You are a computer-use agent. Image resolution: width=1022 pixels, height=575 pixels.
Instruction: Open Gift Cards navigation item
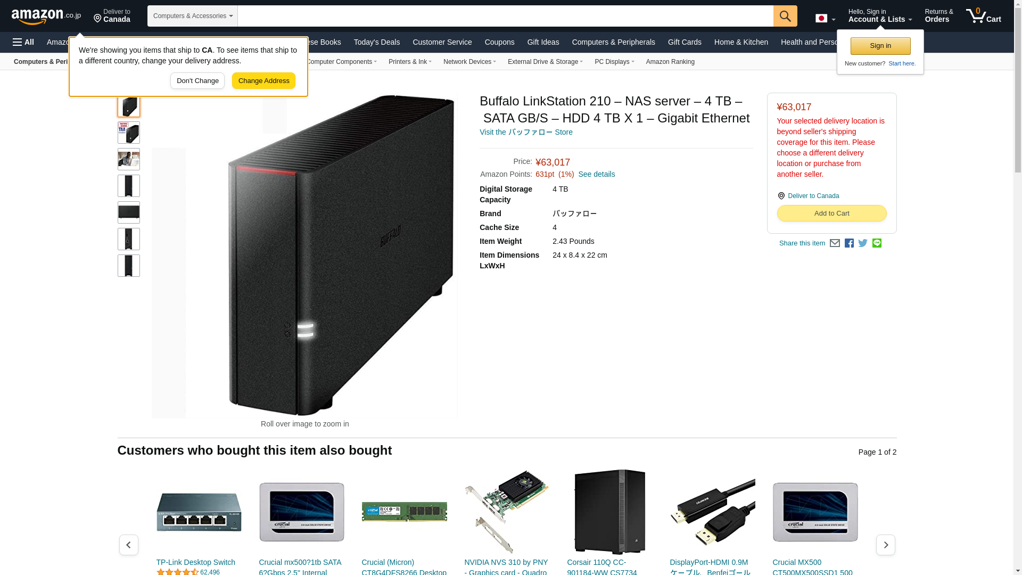tap(685, 42)
